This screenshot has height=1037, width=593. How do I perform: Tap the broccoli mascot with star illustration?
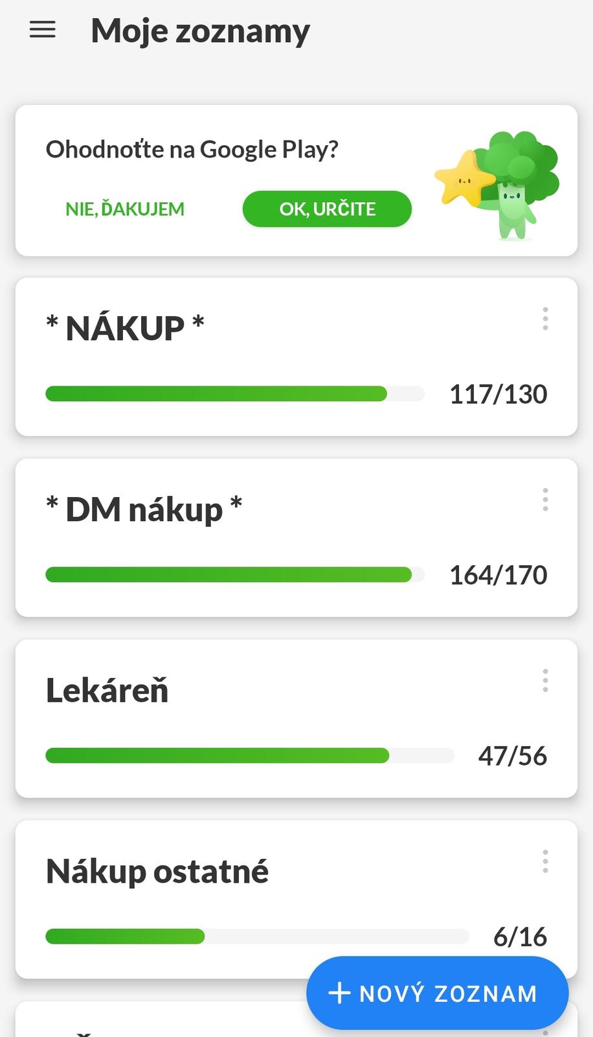pos(497,185)
